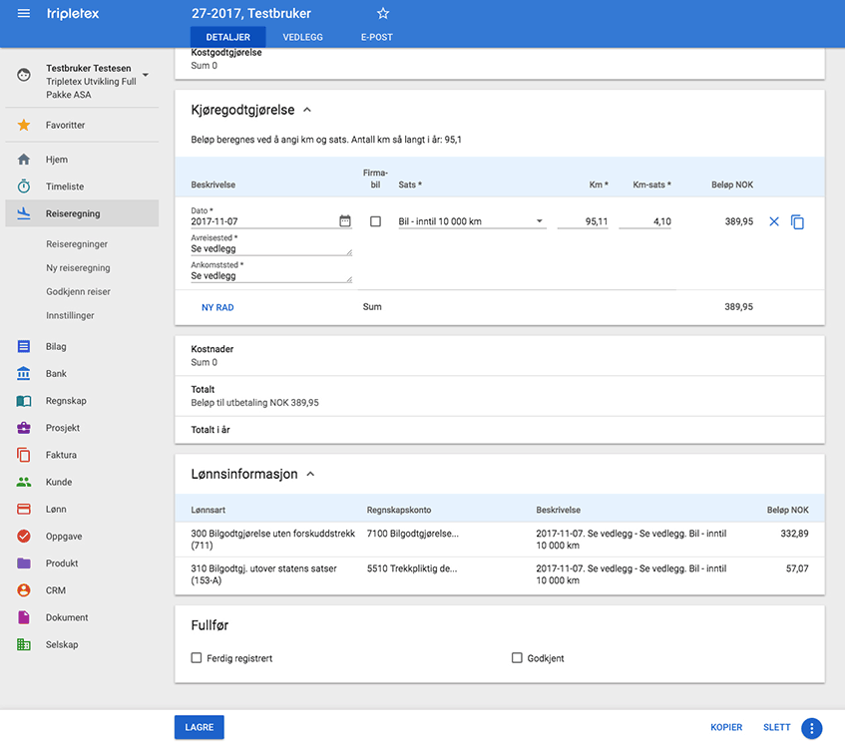
Task: Expand the Testbruker Testesen account menu
Action: pyautogui.click(x=145, y=75)
